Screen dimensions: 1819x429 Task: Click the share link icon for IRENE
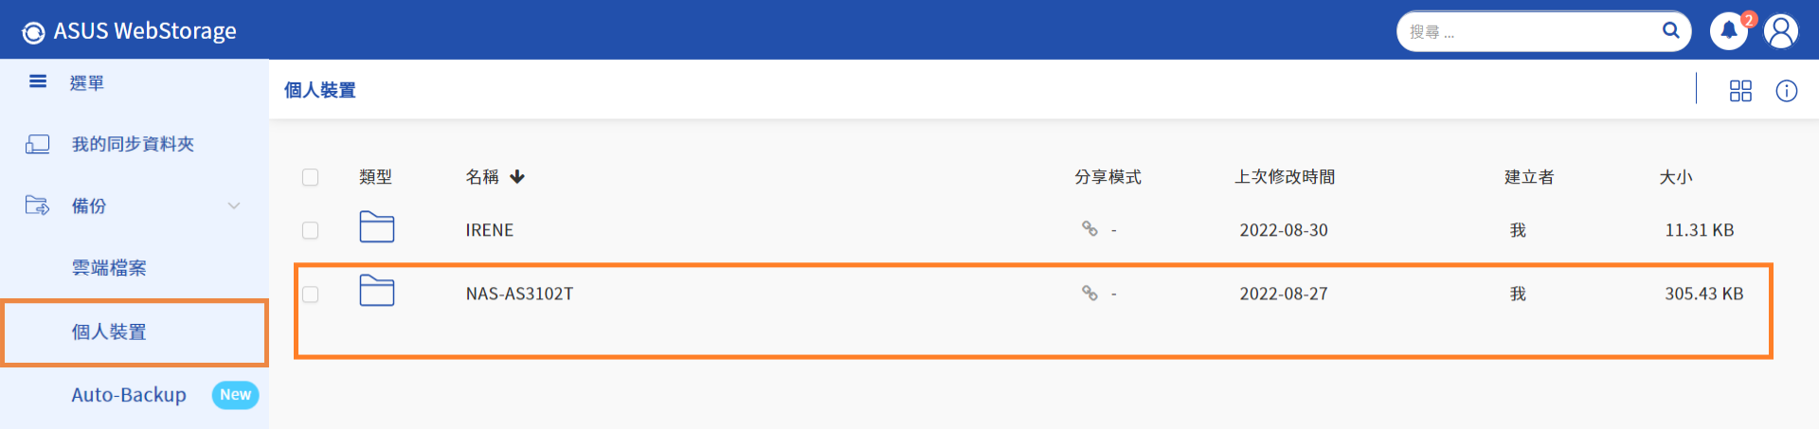pyautogui.click(x=1090, y=229)
